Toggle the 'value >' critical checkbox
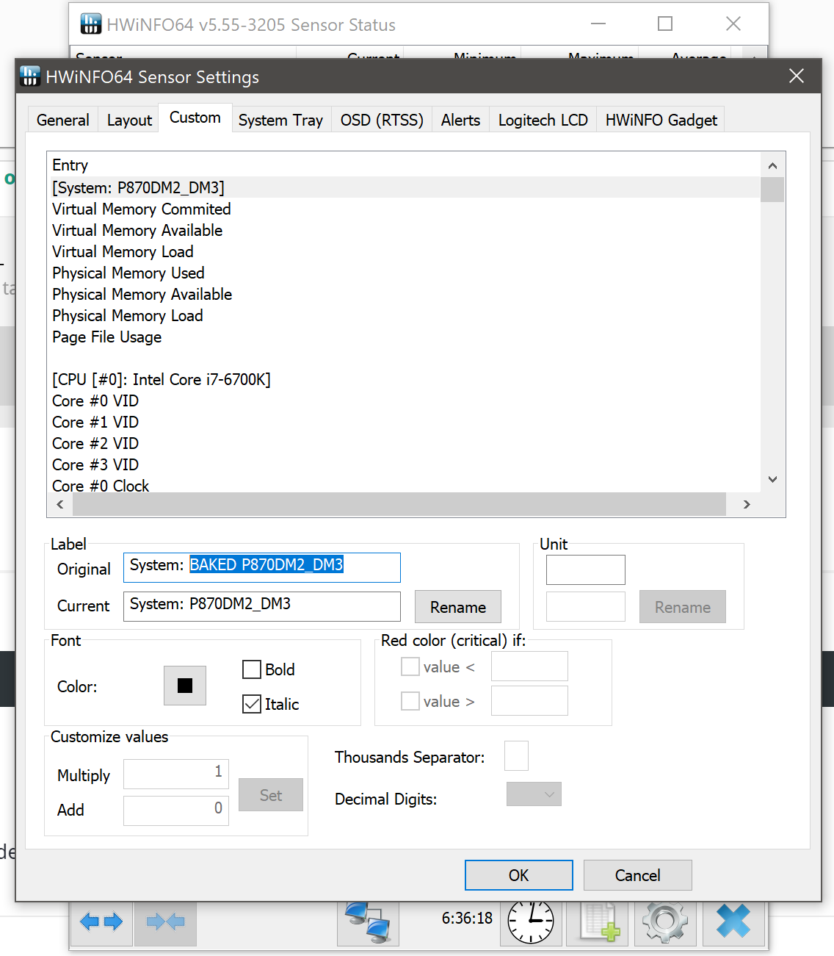The image size is (834, 956). pyautogui.click(x=410, y=701)
